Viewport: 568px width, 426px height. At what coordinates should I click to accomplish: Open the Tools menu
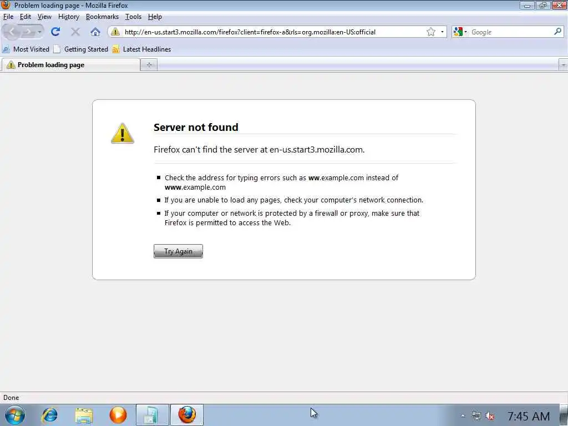133,17
